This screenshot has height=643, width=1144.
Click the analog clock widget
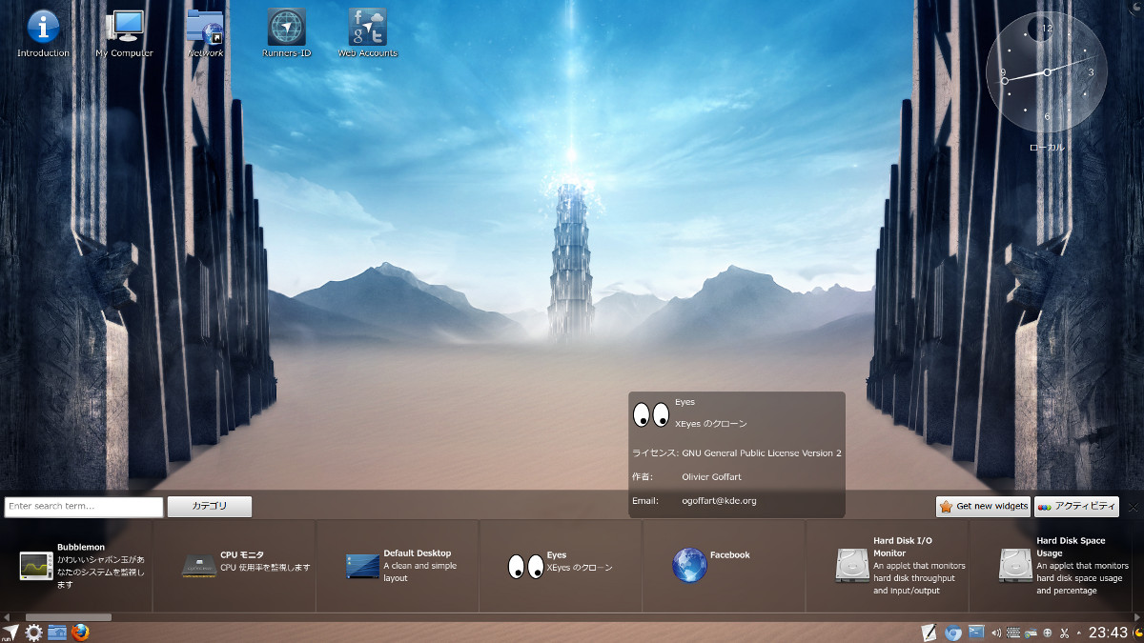1047,72
